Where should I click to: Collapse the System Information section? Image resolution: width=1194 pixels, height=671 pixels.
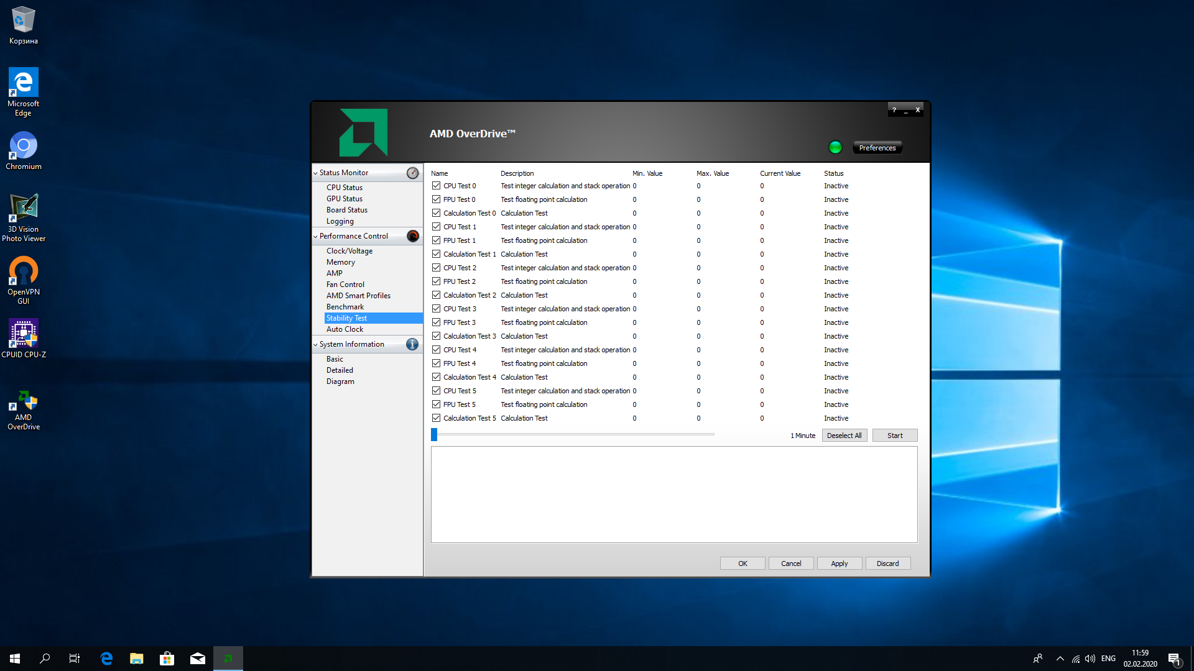(315, 345)
